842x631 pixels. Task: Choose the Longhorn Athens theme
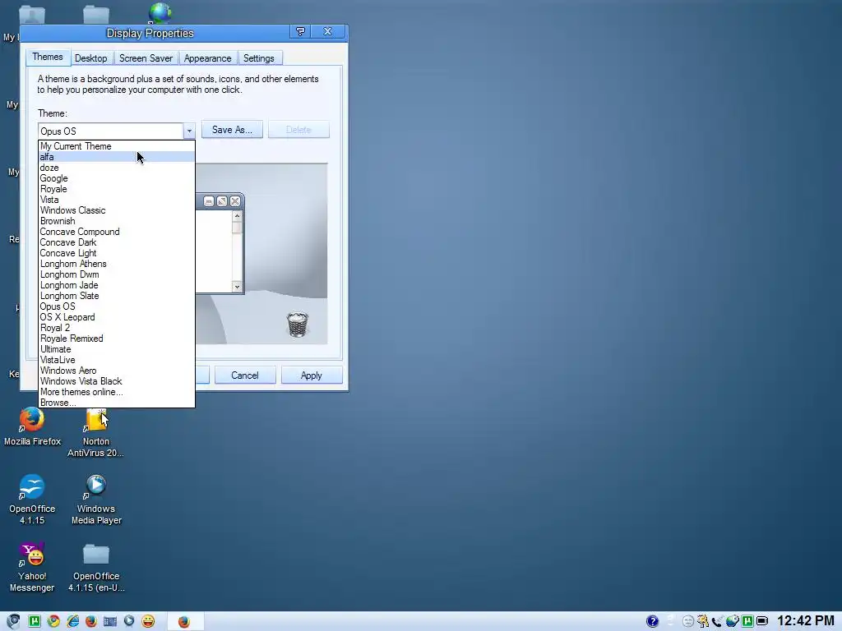coord(117,264)
